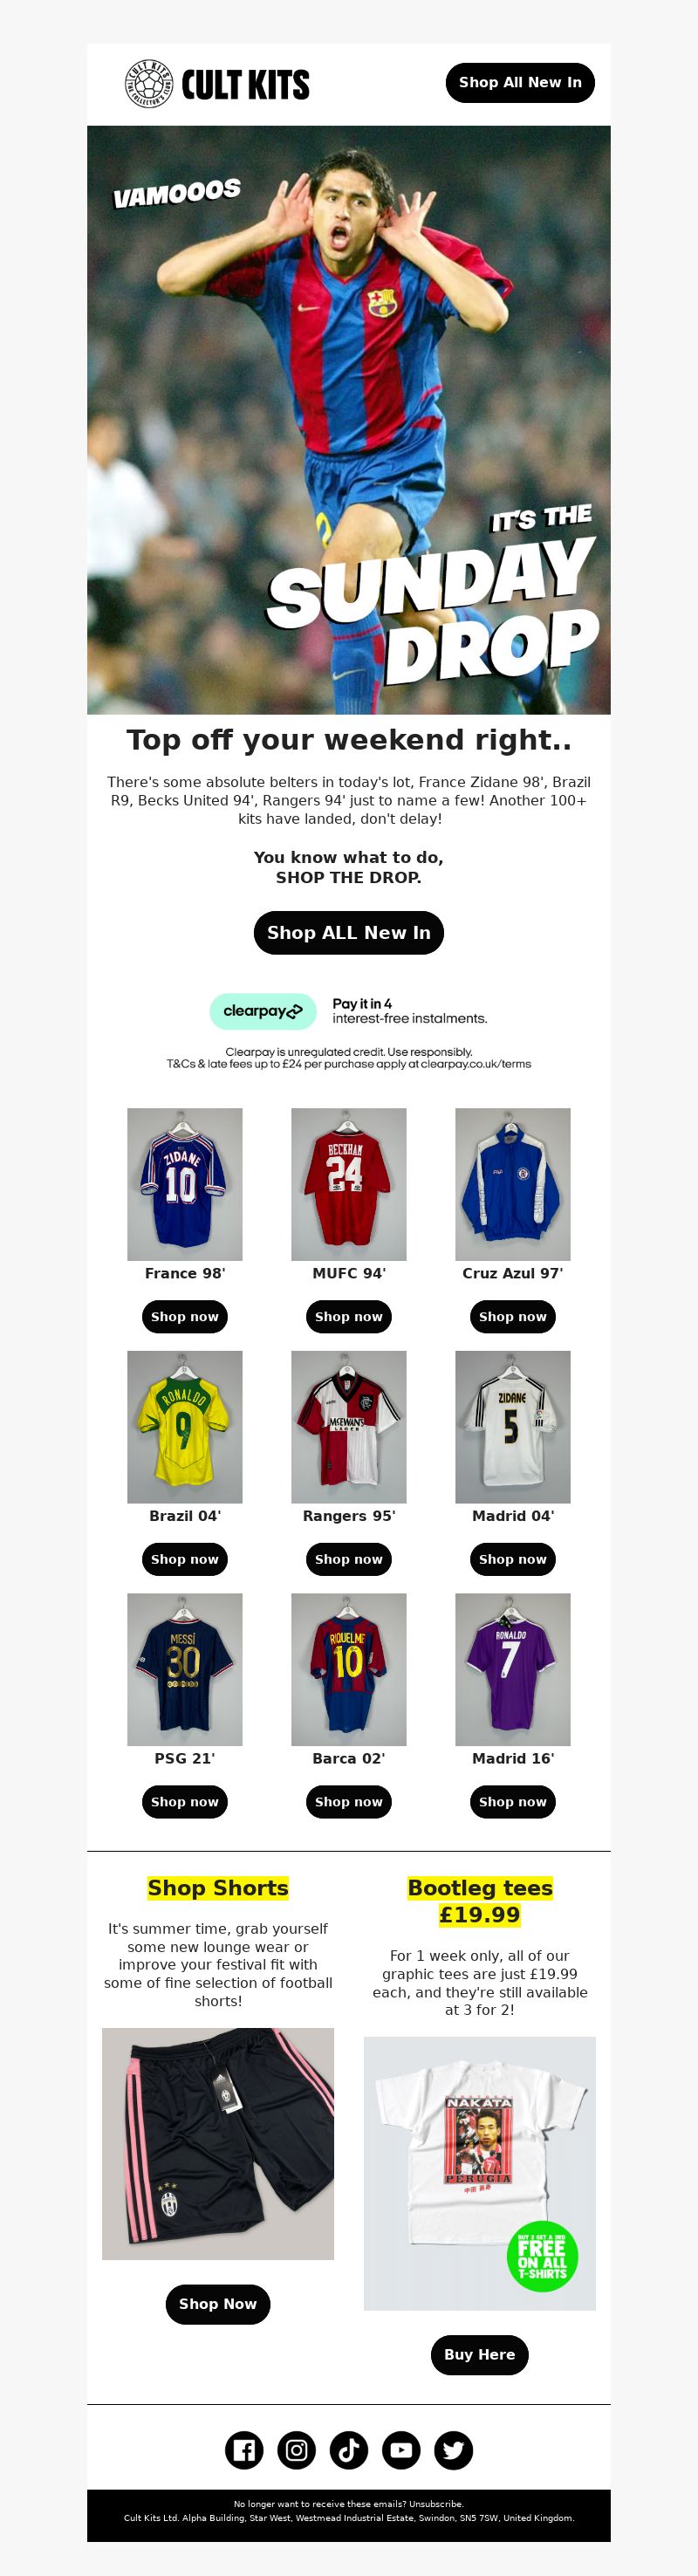Click the Clearpay logo badge

coord(263,1011)
